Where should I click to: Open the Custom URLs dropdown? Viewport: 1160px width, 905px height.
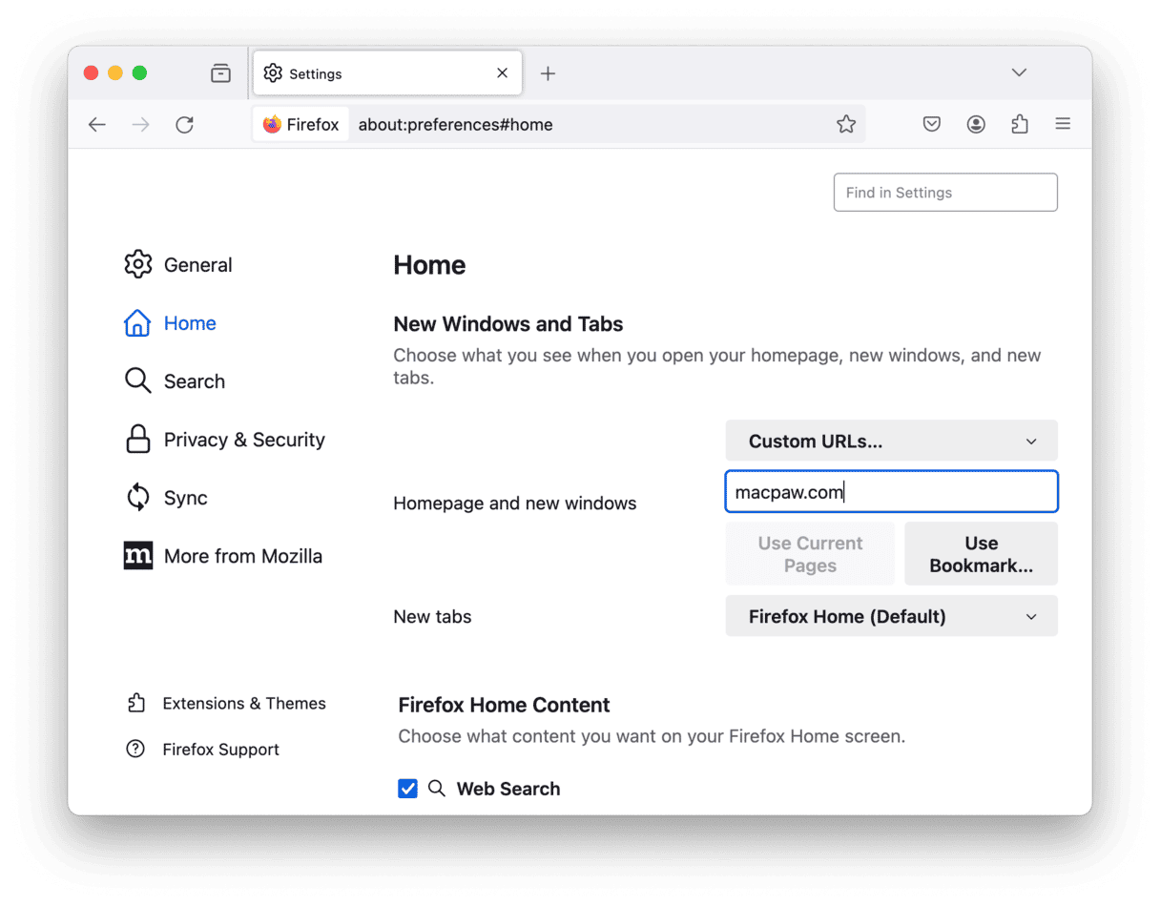point(891,441)
